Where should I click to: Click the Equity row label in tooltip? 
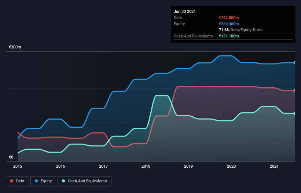coord(179,24)
